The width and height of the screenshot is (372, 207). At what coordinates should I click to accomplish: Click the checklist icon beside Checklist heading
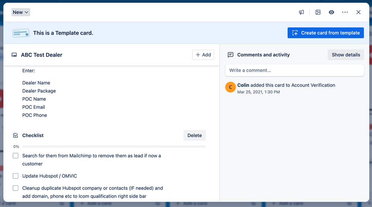point(16,136)
